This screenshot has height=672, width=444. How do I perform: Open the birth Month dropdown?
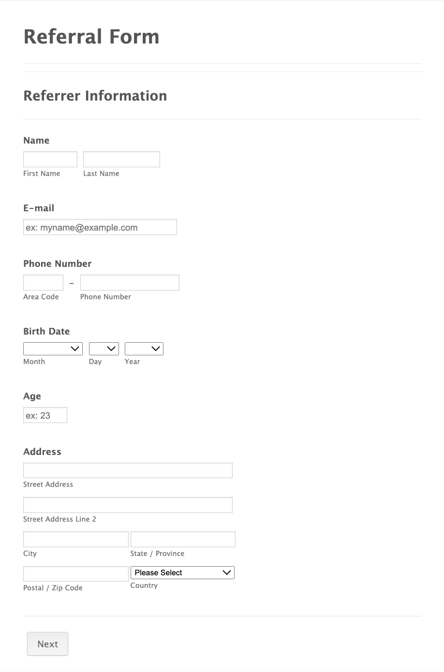coord(53,349)
